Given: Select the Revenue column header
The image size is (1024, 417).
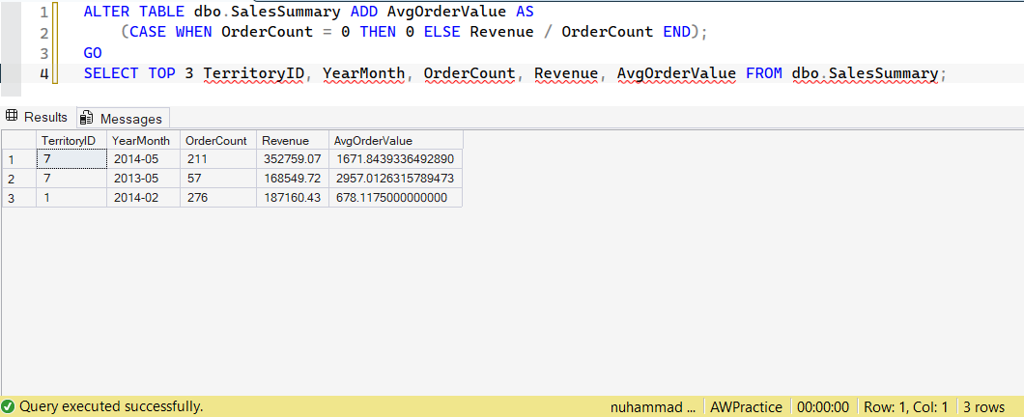Looking at the screenshot, I should pos(293,140).
